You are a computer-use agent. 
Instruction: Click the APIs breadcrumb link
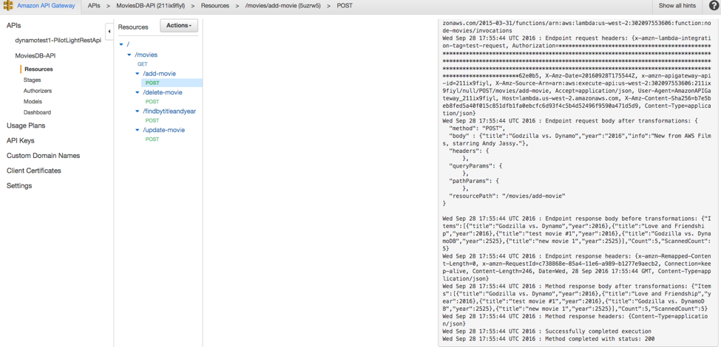pos(94,6)
